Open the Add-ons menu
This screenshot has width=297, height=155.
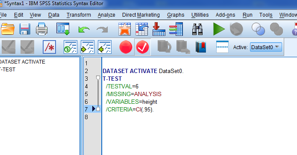click(225, 15)
